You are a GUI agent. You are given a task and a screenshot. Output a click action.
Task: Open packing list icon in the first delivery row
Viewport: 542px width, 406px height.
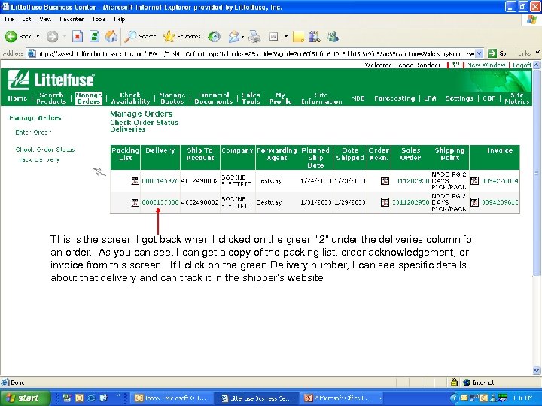pos(135,180)
